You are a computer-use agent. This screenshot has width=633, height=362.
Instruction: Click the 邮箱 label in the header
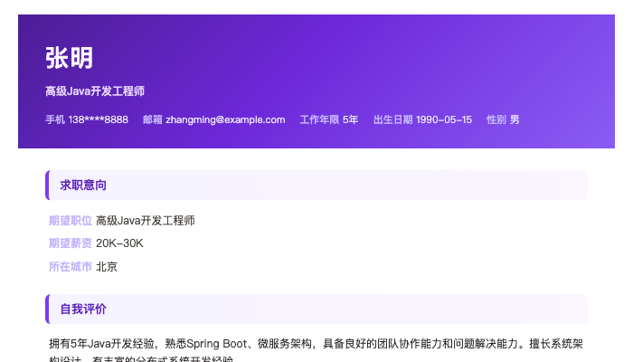[x=153, y=119]
